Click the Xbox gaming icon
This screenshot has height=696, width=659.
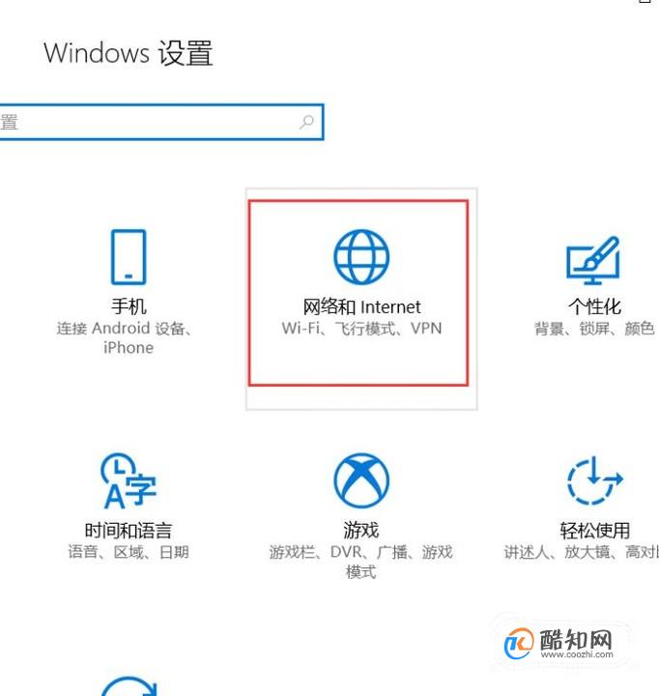[361, 480]
